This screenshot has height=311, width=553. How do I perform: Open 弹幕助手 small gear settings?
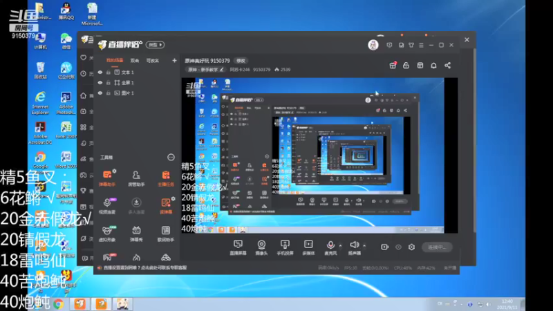pyautogui.click(x=114, y=171)
